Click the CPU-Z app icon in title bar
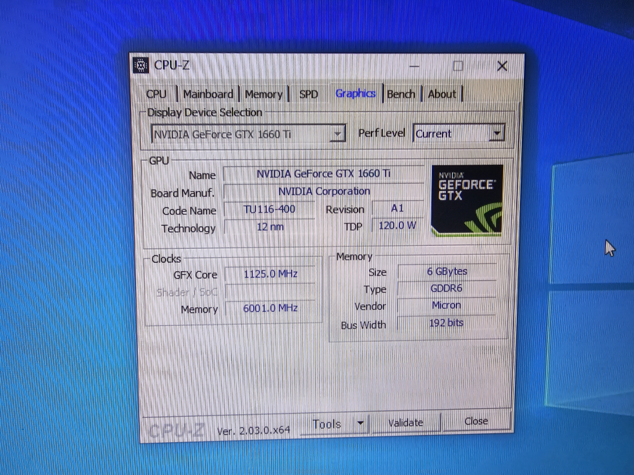The image size is (634, 475). [140, 65]
